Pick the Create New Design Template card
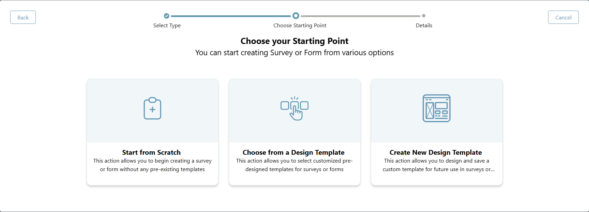The image size is (589, 212). pos(437,132)
